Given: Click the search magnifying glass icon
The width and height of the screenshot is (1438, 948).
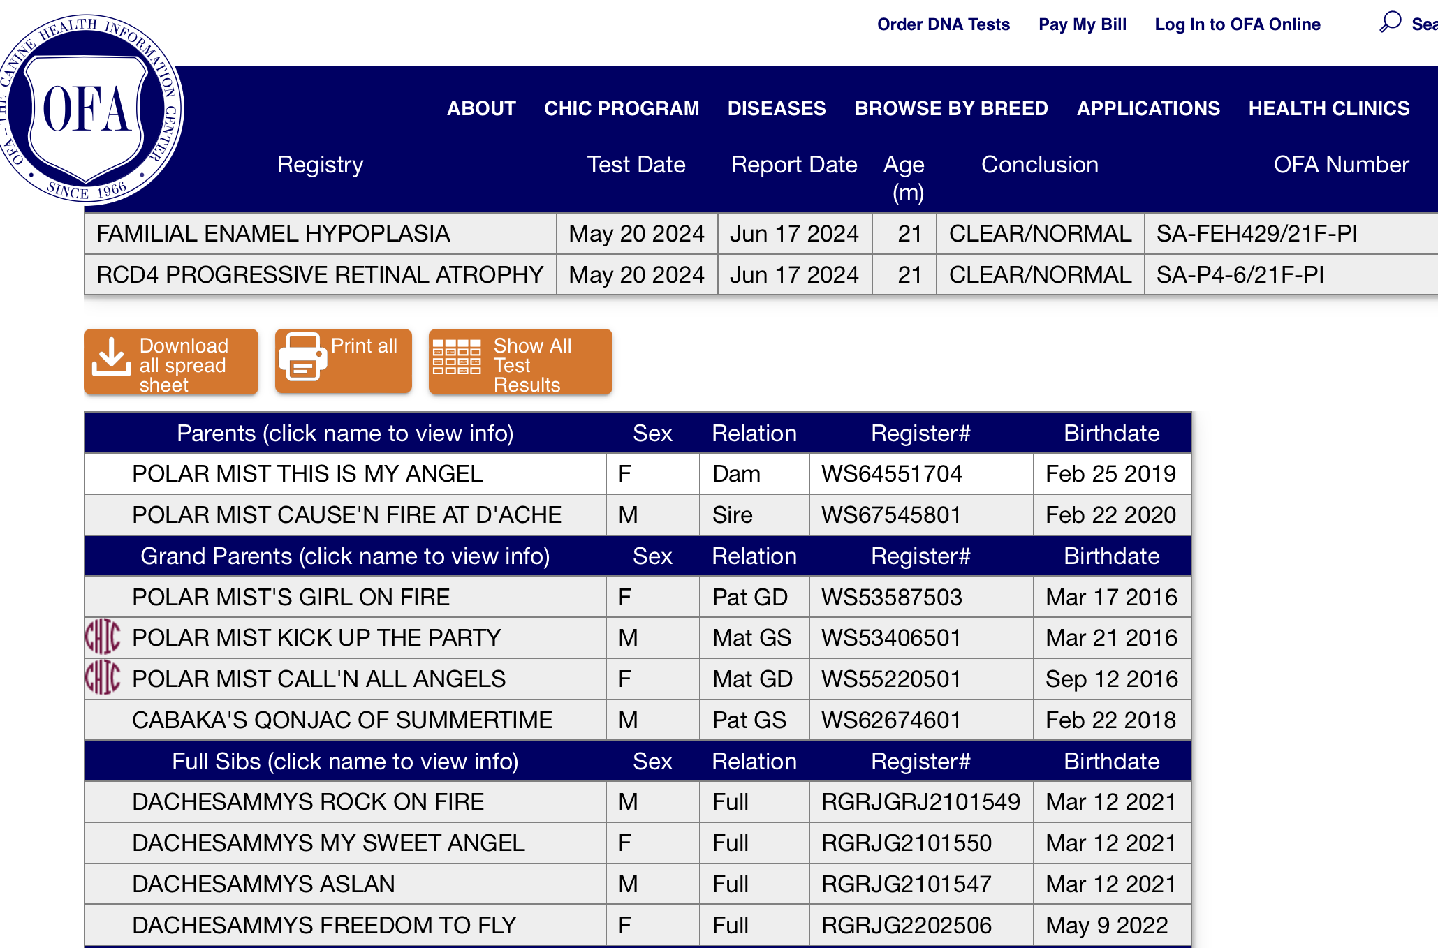Looking at the screenshot, I should 1390,22.
